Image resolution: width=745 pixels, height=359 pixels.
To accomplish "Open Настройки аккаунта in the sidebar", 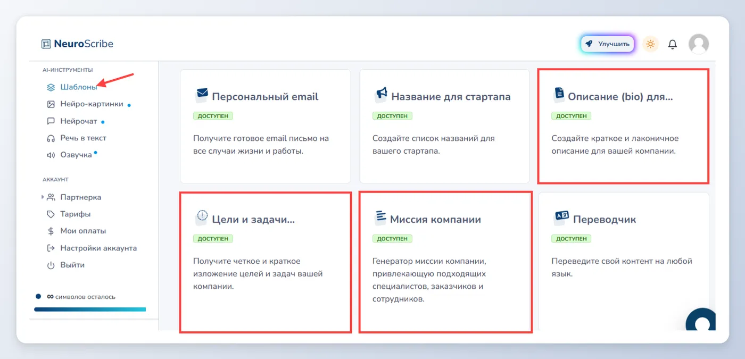I will pyautogui.click(x=98, y=248).
